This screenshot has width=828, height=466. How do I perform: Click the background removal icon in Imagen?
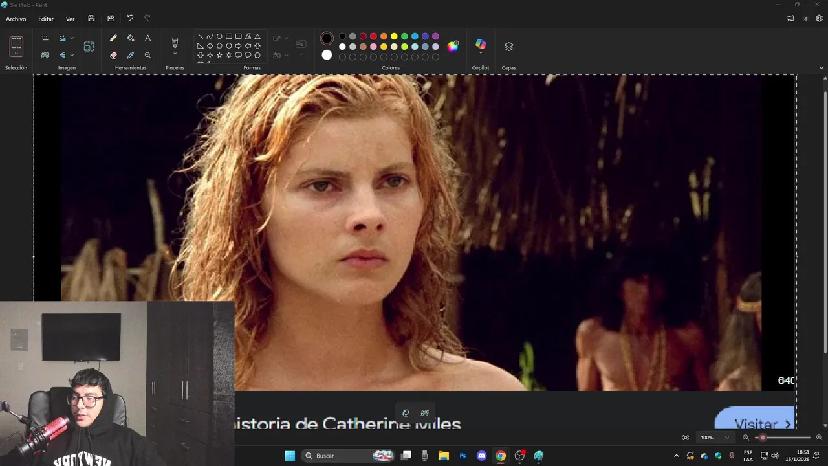[x=45, y=55]
